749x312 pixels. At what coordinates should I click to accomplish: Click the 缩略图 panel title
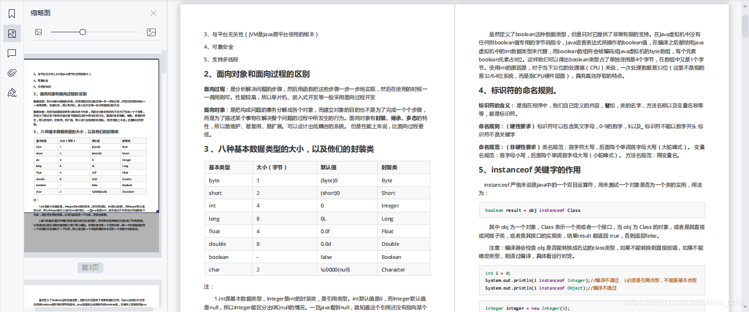41,13
